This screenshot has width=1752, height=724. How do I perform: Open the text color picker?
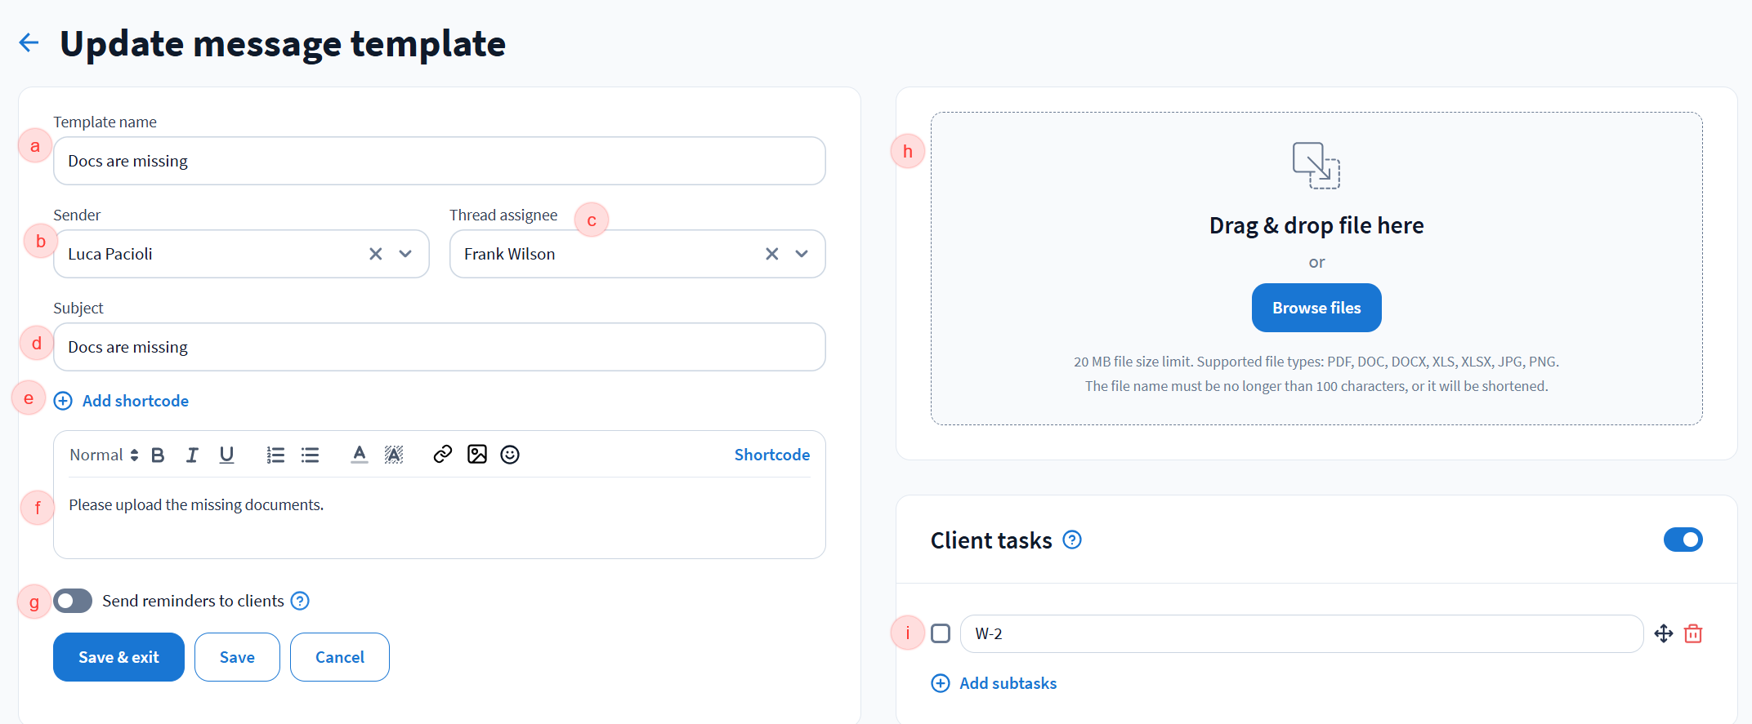(359, 455)
